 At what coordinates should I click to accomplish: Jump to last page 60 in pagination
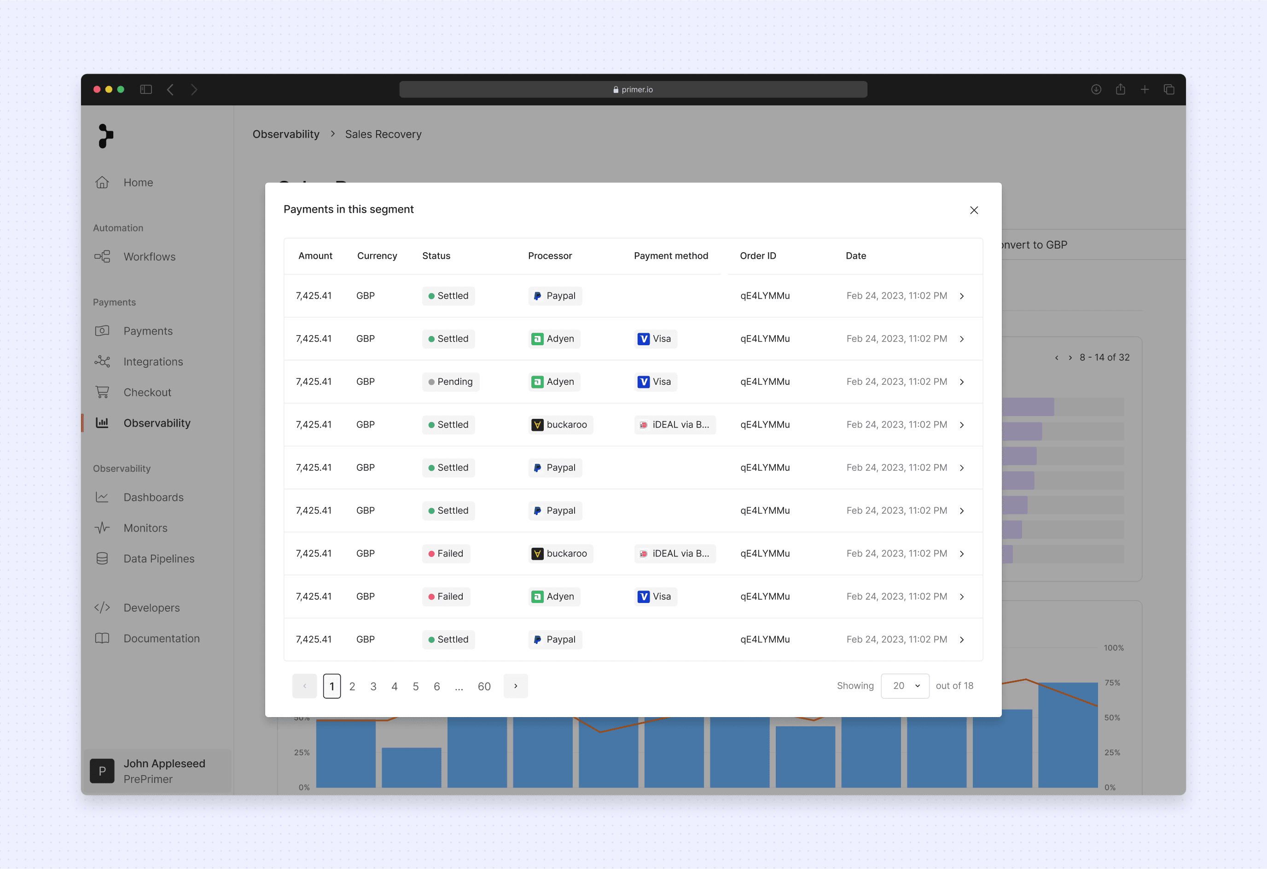484,686
